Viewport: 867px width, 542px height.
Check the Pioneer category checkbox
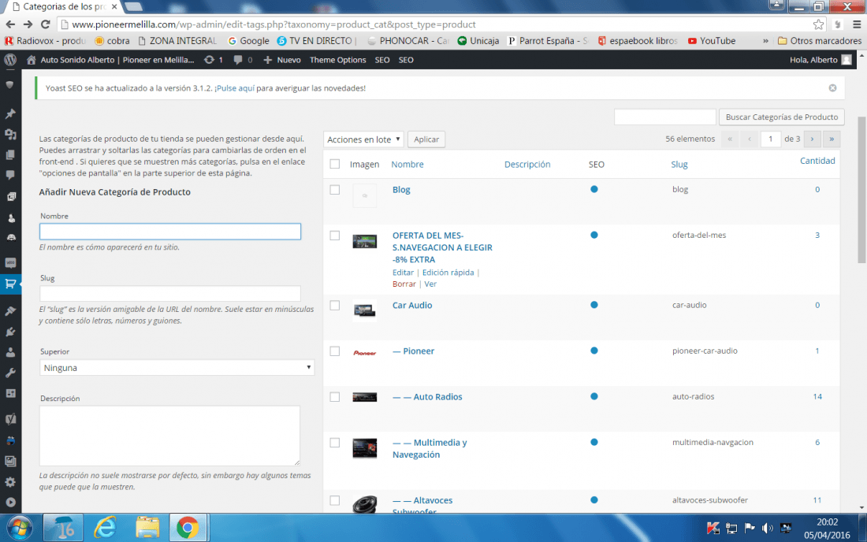click(x=334, y=351)
